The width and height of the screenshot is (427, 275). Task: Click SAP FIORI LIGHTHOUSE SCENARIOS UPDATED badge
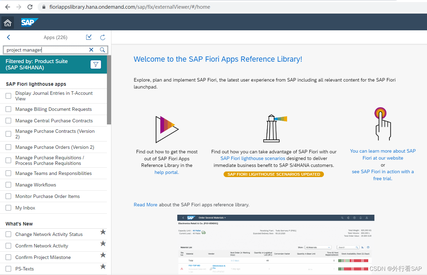pos(274,174)
